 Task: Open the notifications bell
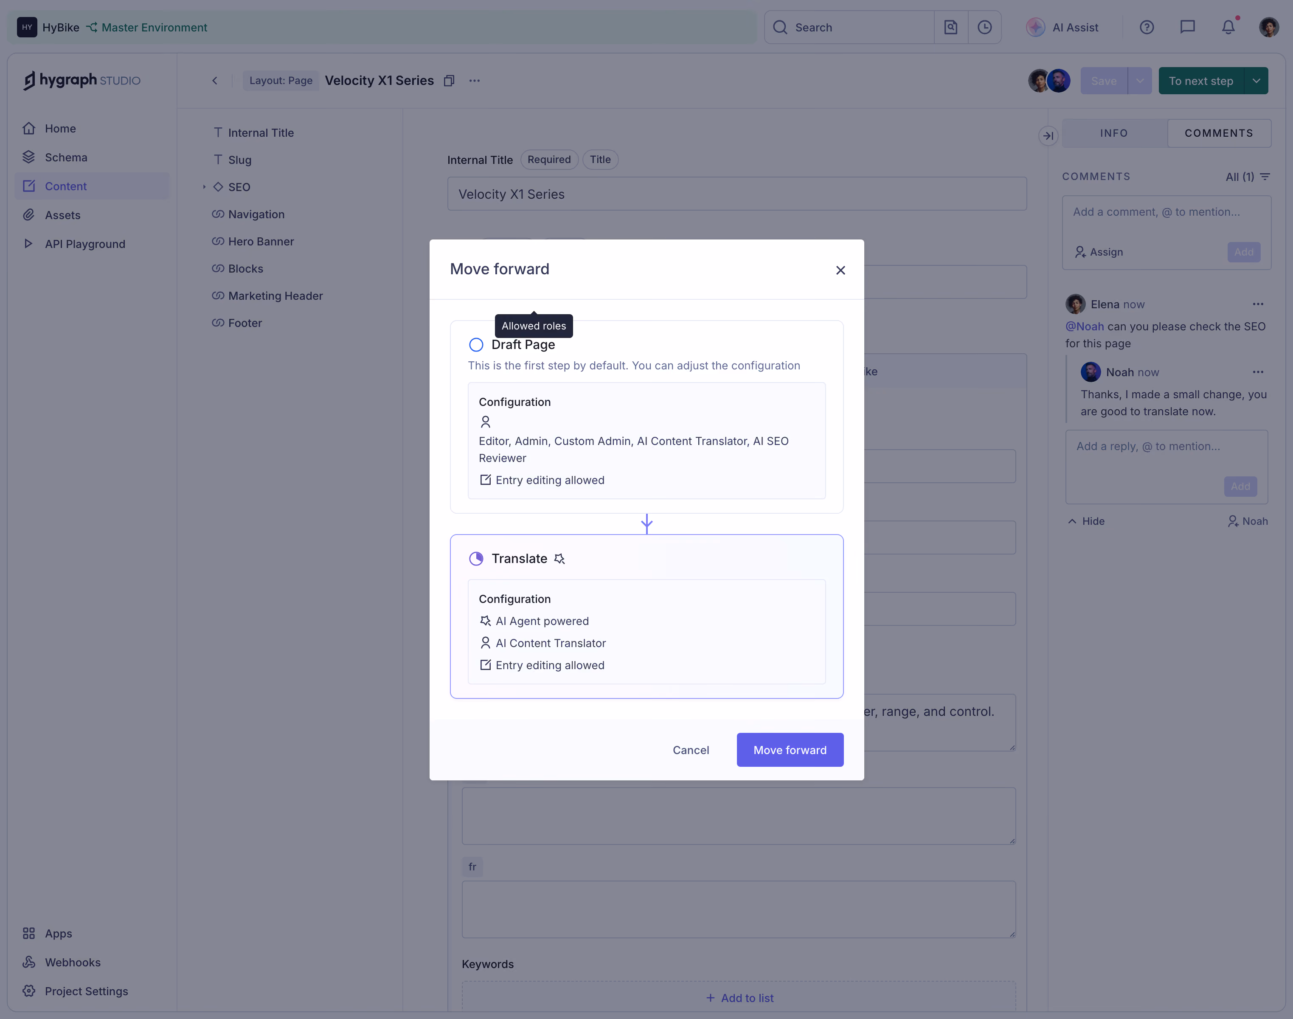point(1228,28)
